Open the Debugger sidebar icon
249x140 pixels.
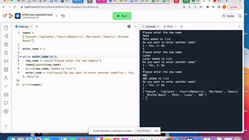6,61
